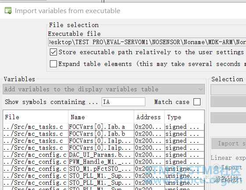Click the Address cell of the PWM_Handle_M1 row
This screenshot has width=246, height=190.
pyautogui.click(x=149, y=162)
